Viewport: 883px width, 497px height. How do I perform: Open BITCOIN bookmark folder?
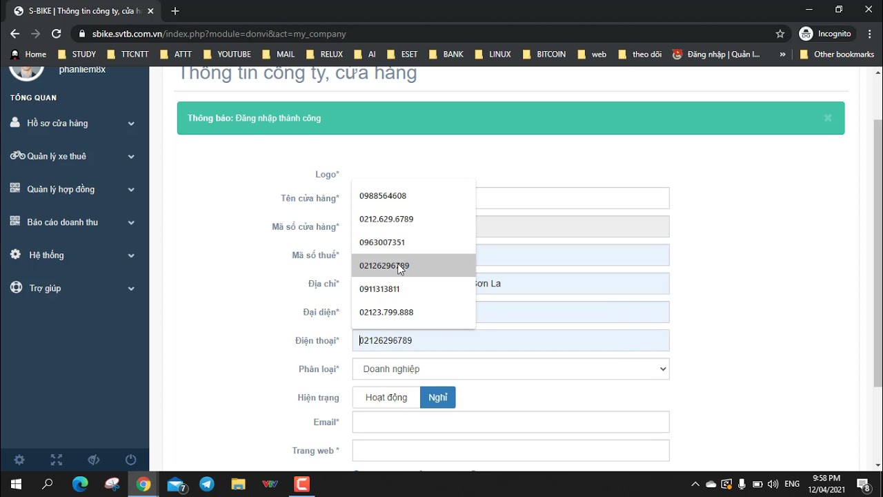[544, 54]
